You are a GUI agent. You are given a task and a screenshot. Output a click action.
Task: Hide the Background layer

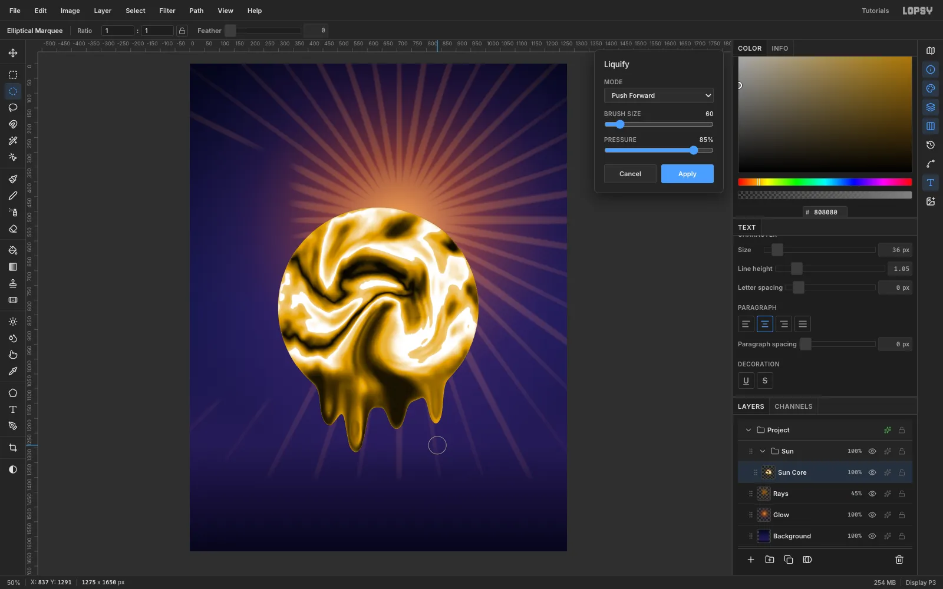coord(872,536)
